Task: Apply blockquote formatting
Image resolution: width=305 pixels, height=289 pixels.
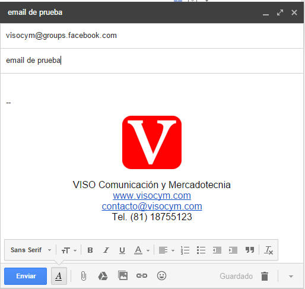Action: coord(250,250)
